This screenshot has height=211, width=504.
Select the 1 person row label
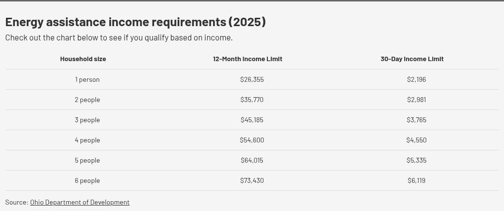[87, 79]
